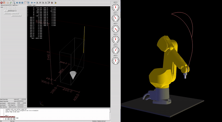The image size is (222, 122).
Task: Open a G-code file via folder icon
Action: (x=8, y=3)
